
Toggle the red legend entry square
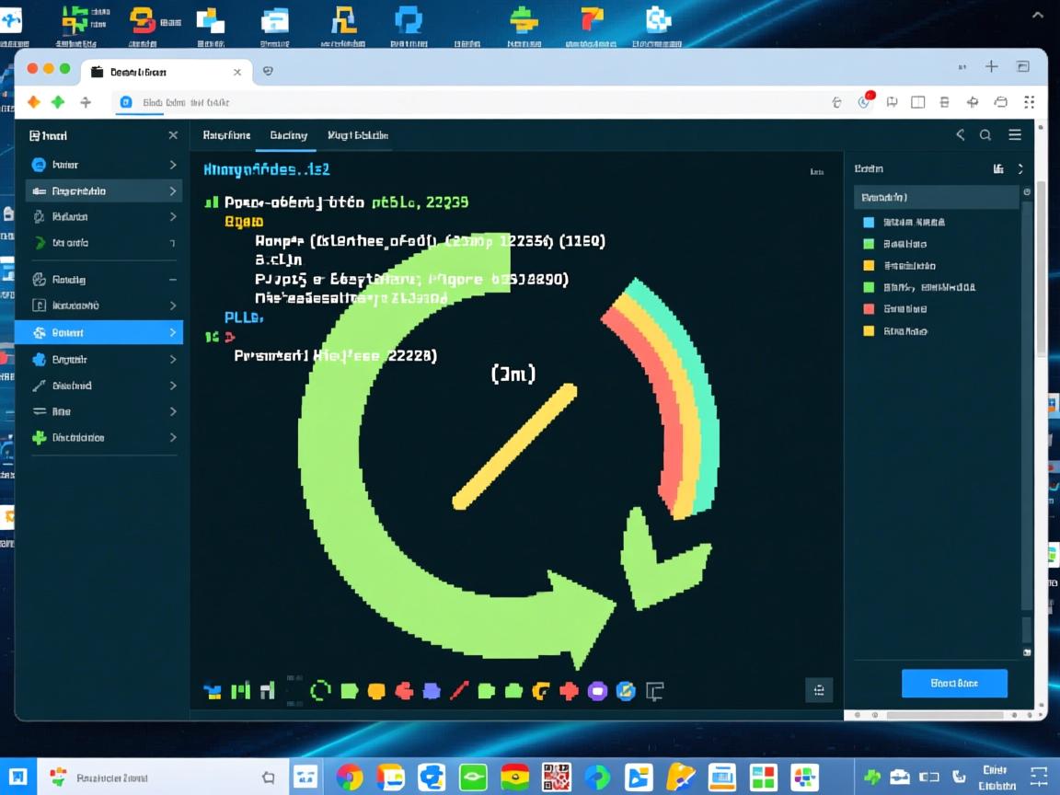pos(869,309)
